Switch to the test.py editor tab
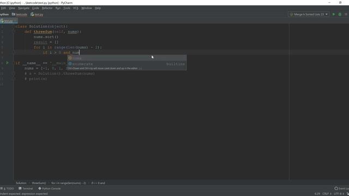This screenshot has height=196, width=349. pos(9,21)
